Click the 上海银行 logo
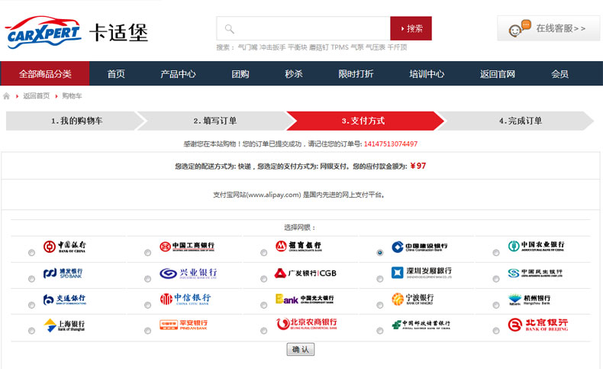The height and width of the screenshot is (369, 603). point(64,325)
